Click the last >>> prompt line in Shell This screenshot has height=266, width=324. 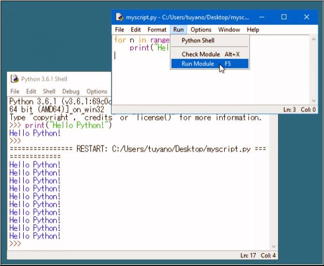[16, 244]
